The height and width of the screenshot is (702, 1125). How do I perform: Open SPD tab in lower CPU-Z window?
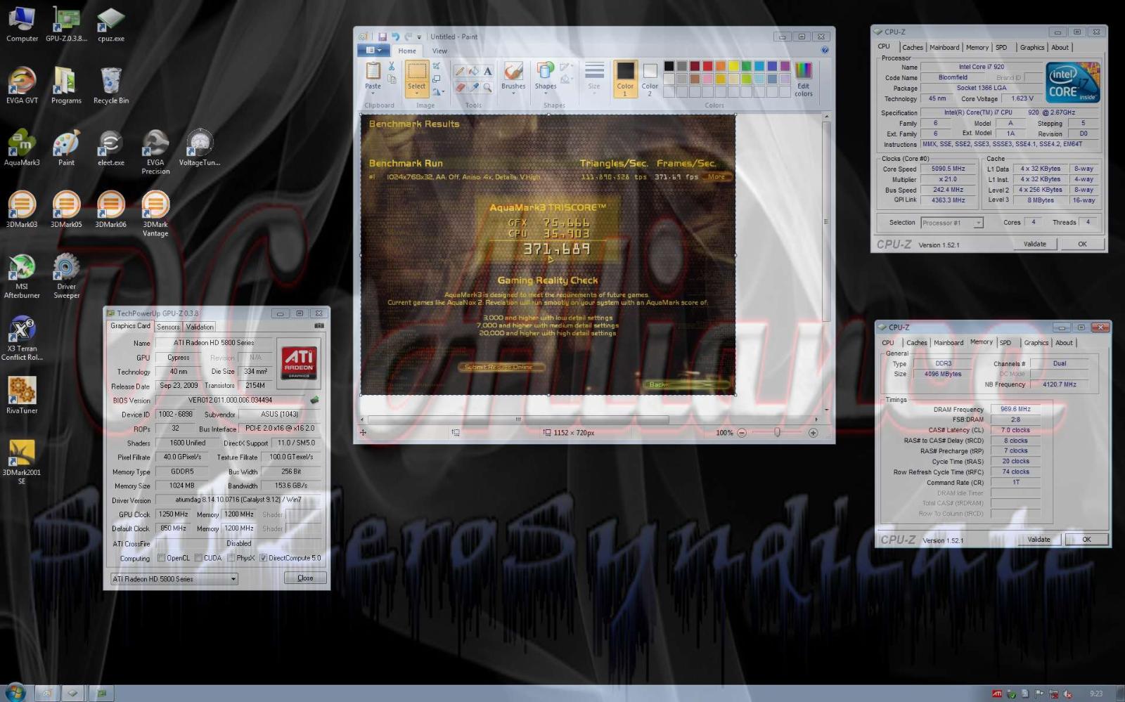click(1005, 343)
